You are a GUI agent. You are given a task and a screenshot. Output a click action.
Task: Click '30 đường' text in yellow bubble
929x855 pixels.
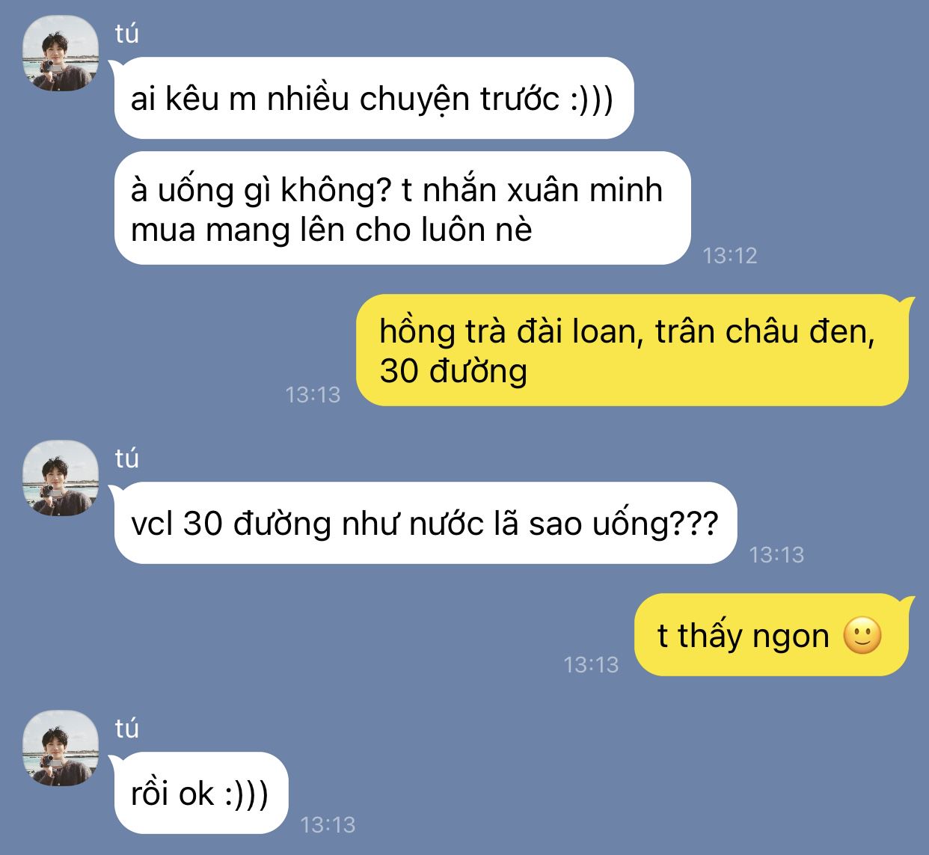click(453, 371)
